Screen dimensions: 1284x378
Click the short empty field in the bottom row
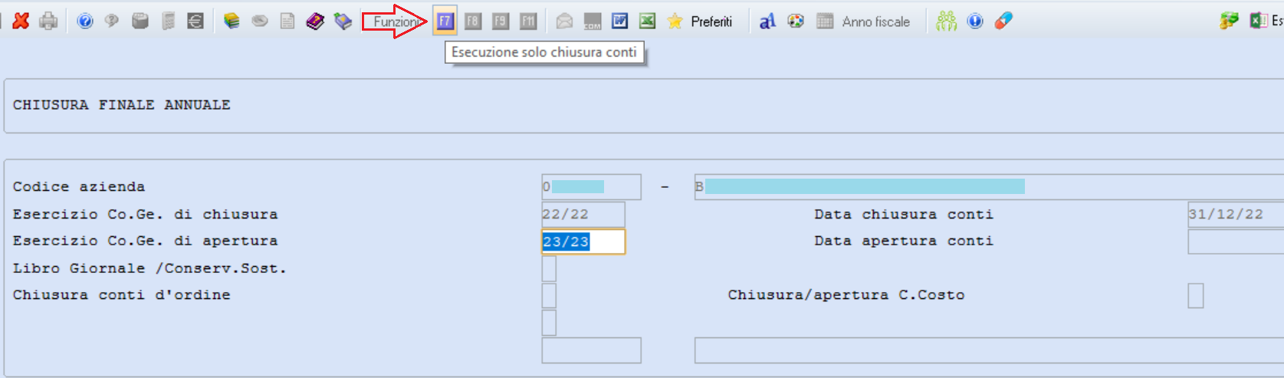point(591,350)
